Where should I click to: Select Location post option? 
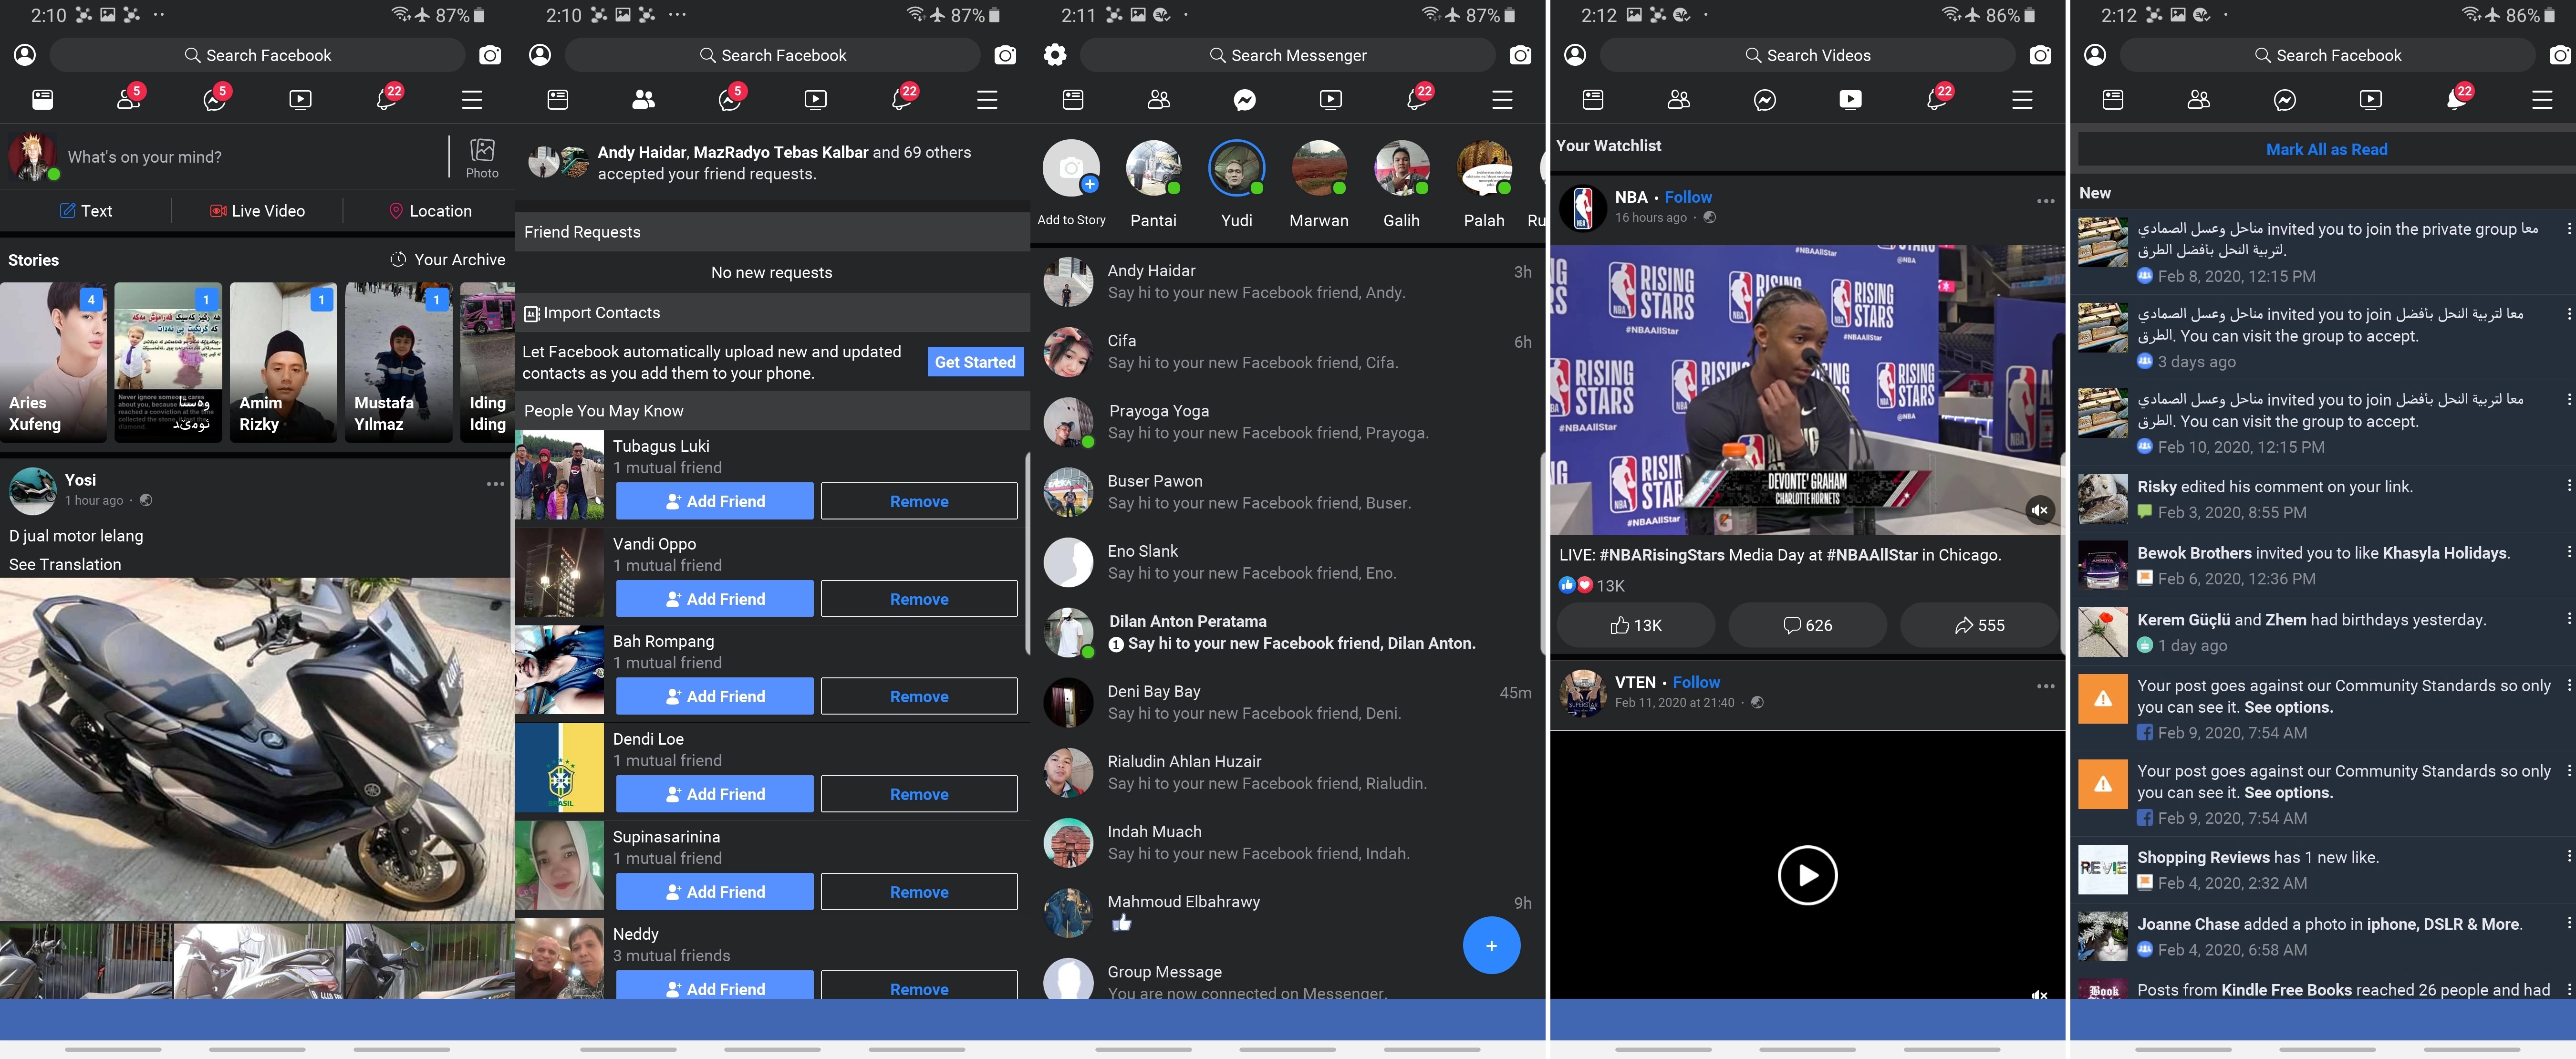(429, 211)
